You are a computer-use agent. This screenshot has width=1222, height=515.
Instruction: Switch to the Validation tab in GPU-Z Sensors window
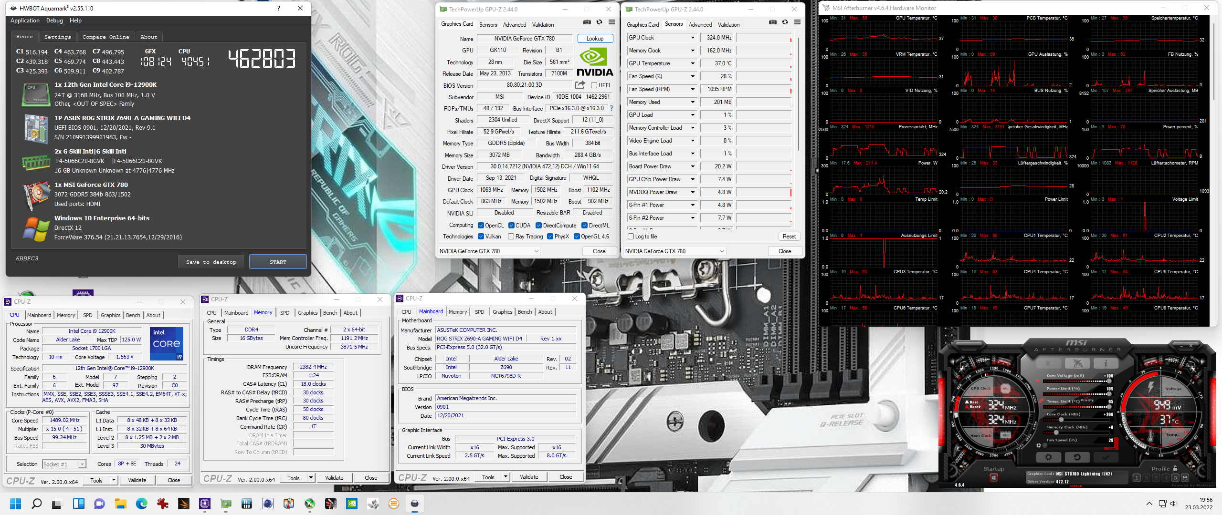pyautogui.click(x=728, y=25)
